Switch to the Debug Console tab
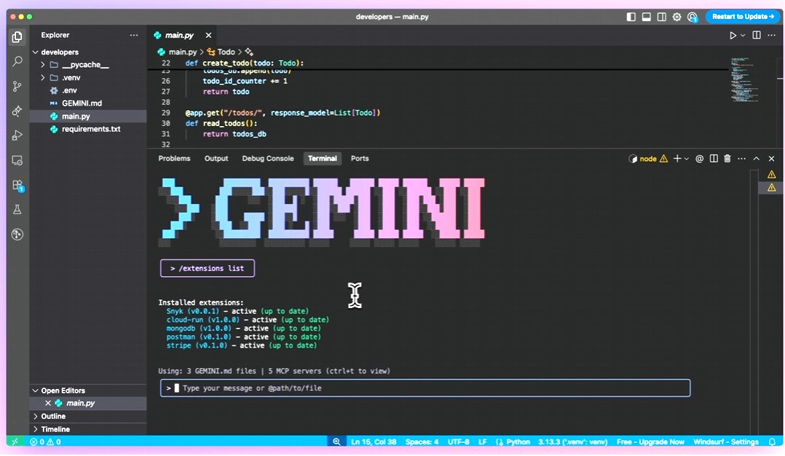The width and height of the screenshot is (785, 456). tap(268, 159)
